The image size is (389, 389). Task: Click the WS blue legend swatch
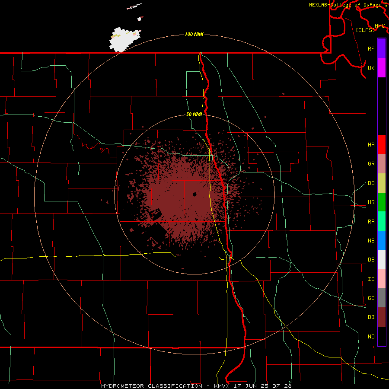(382, 240)
